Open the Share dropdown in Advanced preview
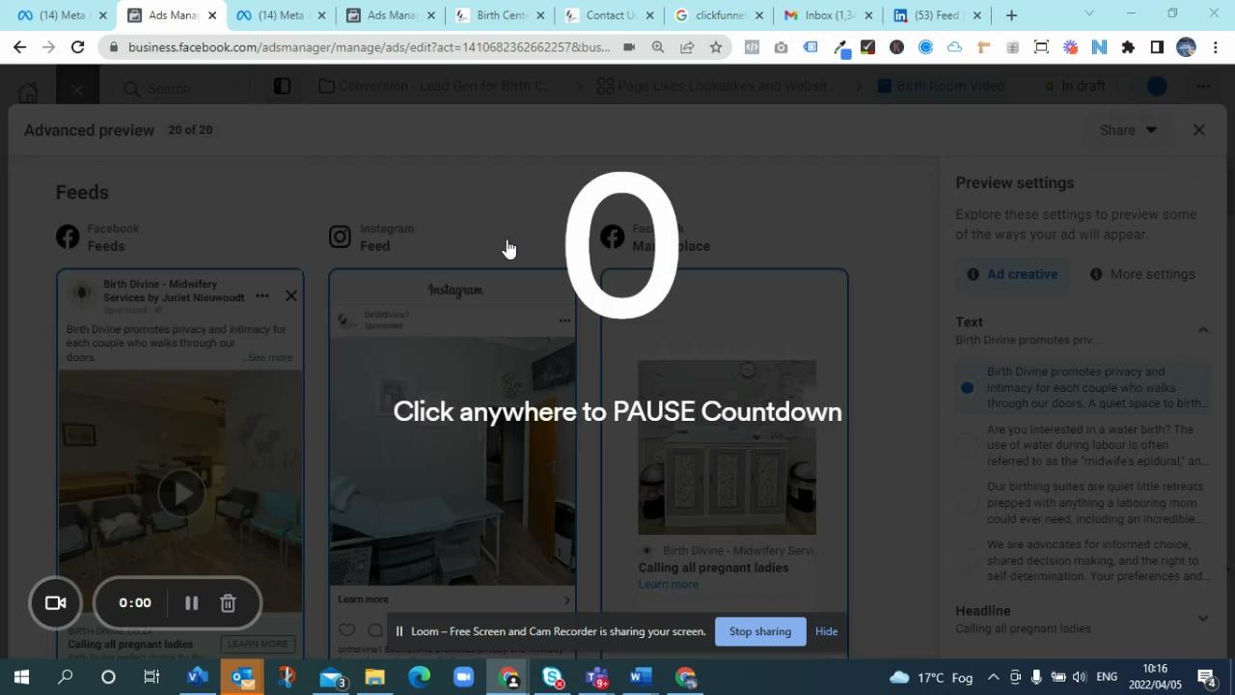Viewport: 1235px width, 695px height. [x=1128, y=130]
